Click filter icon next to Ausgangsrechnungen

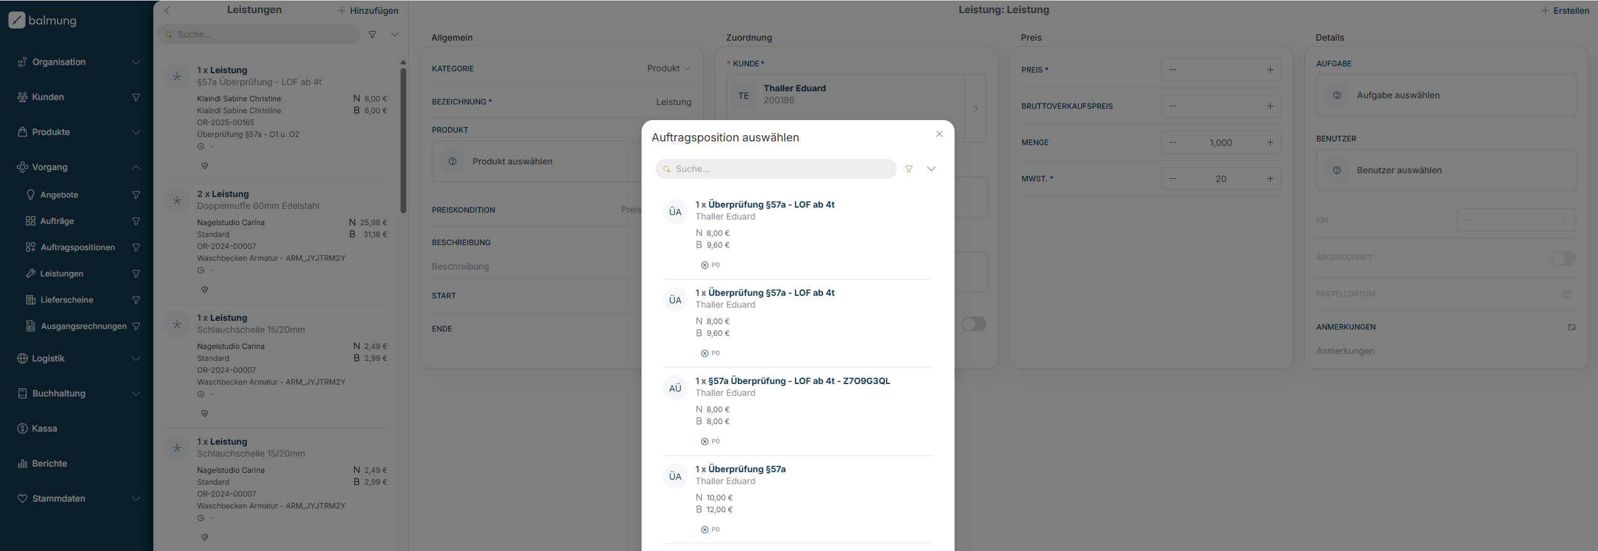pyautogui.click(x=136, y=326)
